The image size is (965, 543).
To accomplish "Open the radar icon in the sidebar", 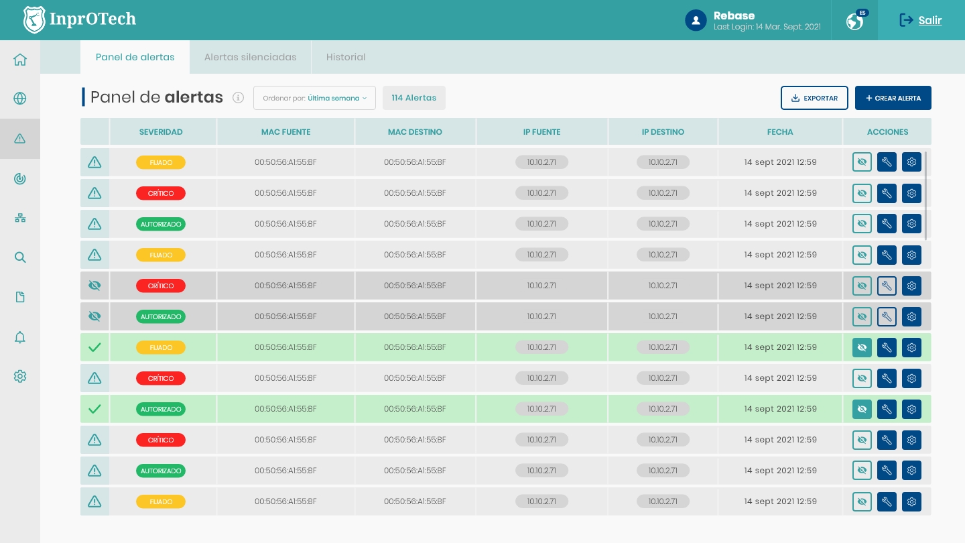I will (x=20, y=178).
